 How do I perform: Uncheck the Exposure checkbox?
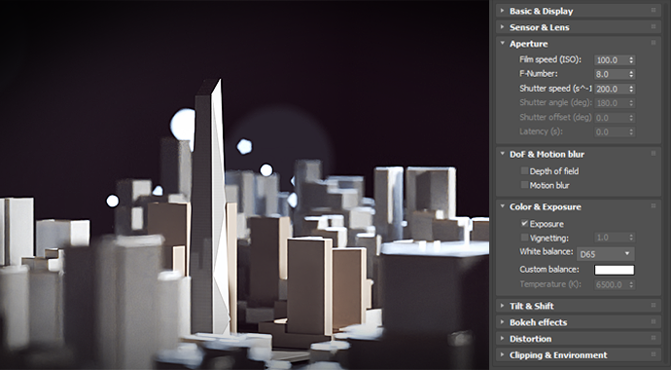tap(524, 224)
